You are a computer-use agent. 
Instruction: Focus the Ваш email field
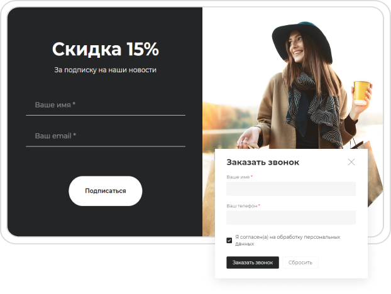[106, 136]
